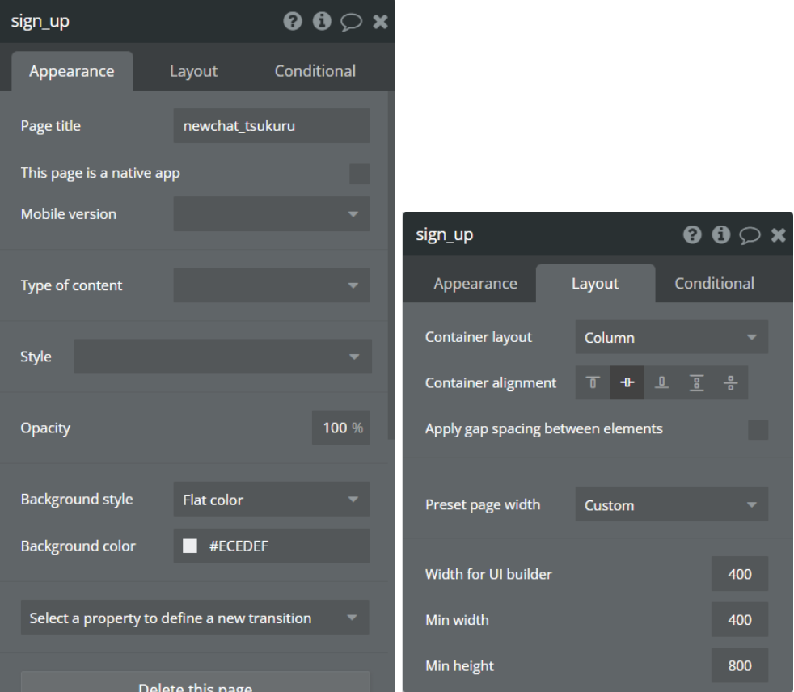Viewport: 794px width, 692px height.
Task: Select the space-between container alignment icon
Action: coord(695,383)
